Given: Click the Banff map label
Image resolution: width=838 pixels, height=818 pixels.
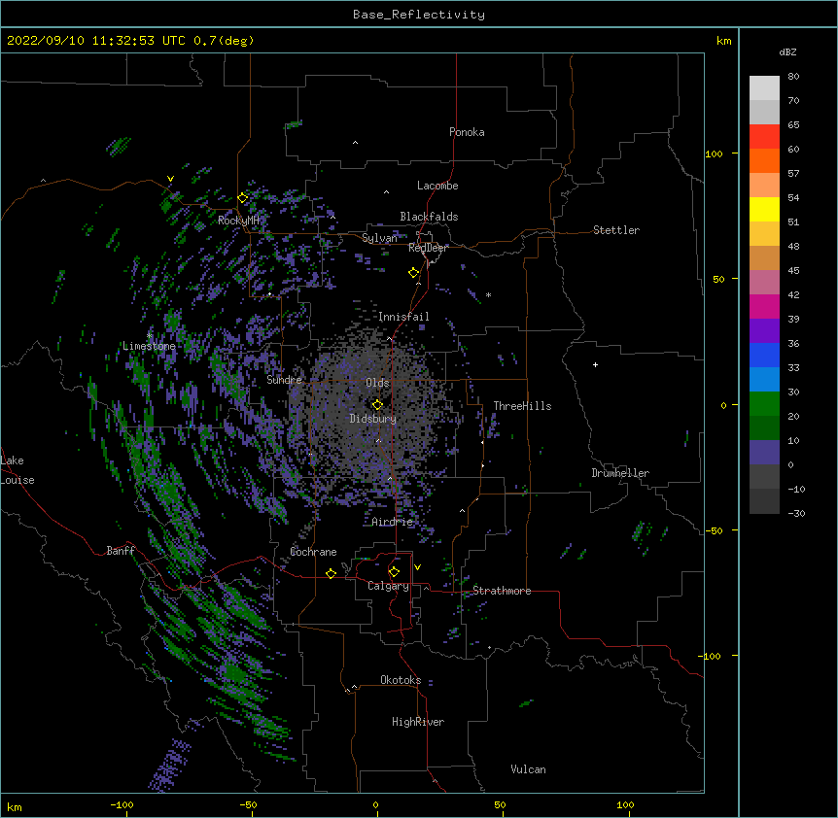Looking at the screenshot, I should [x=121, y=551].
